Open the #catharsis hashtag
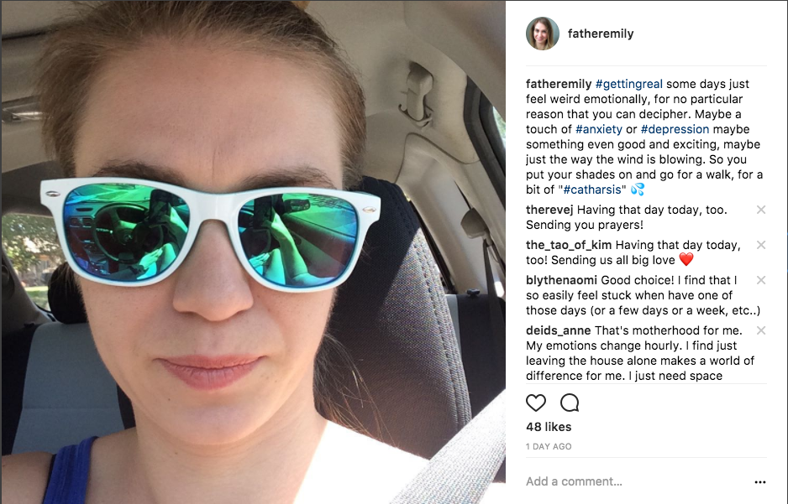The height and width of the screenshot is (504, 788). (592, 190)
